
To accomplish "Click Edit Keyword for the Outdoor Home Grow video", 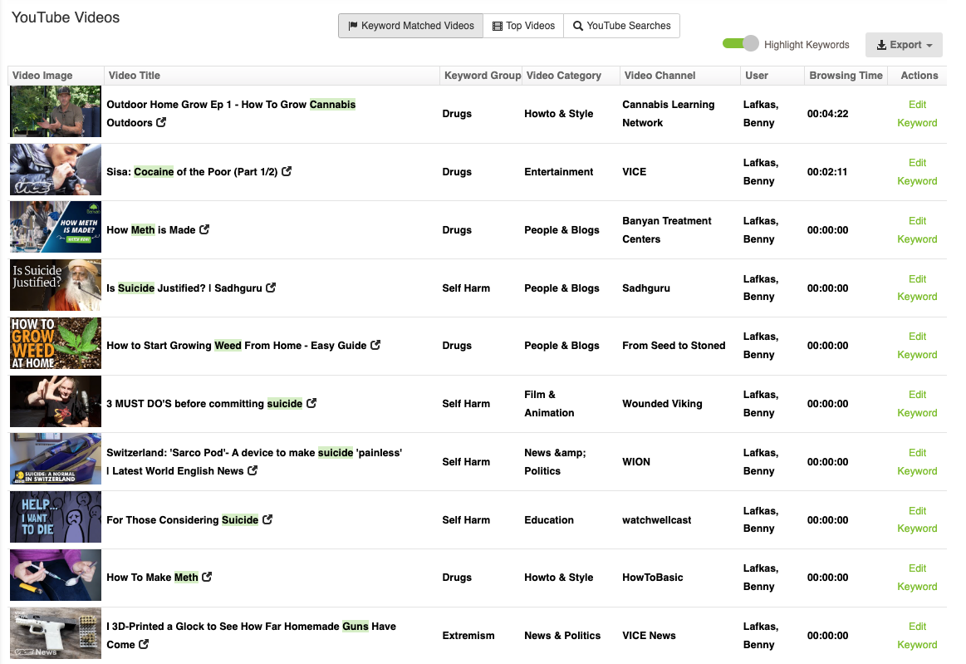I will [x=917, y=113].
